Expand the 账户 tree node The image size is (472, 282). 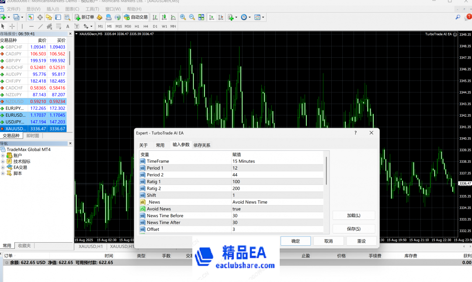(x=3, y=156)
